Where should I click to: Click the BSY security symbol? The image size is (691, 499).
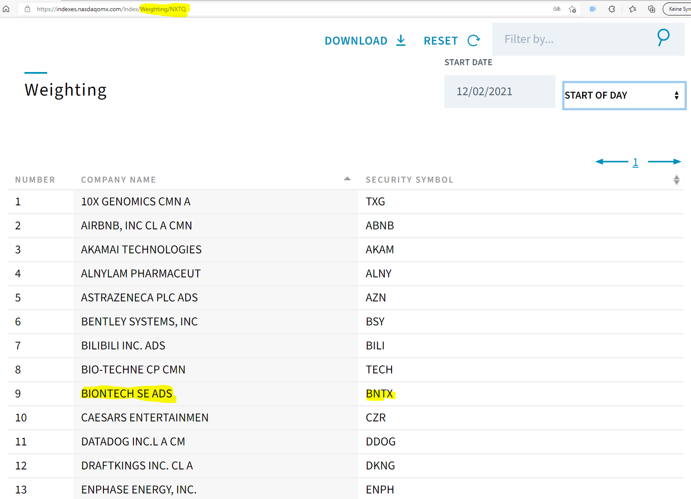click(375, 322)
